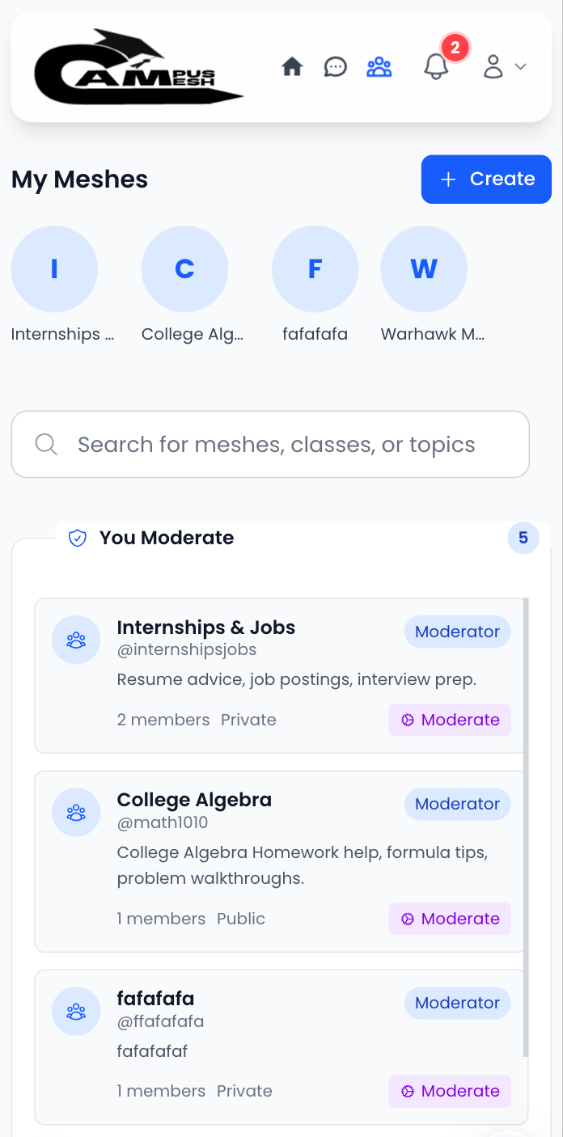Image resolution: width=563 pixels, height=1137 pixels.
Task: Click the fafafafa card group icon
Action: point(76,1012)
